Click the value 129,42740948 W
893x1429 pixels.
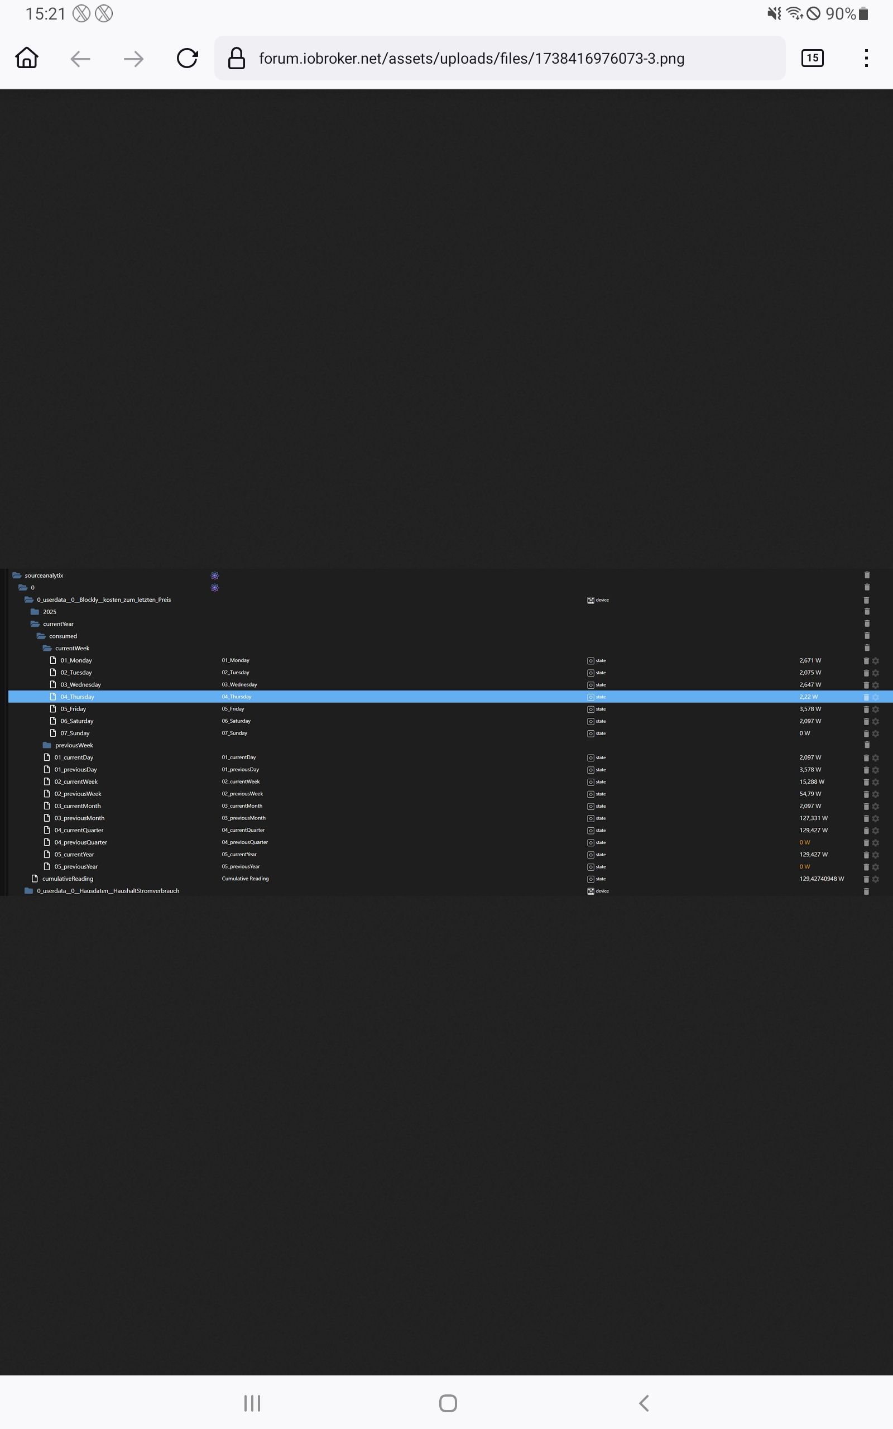[x=822, y=879]
